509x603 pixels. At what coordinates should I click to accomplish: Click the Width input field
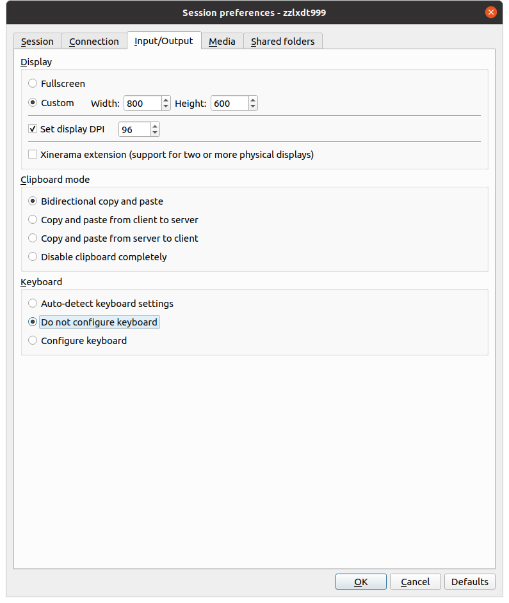(142, 104)
